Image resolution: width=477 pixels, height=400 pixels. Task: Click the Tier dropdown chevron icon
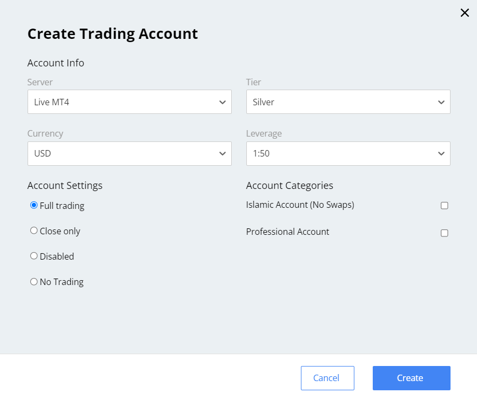441,101
